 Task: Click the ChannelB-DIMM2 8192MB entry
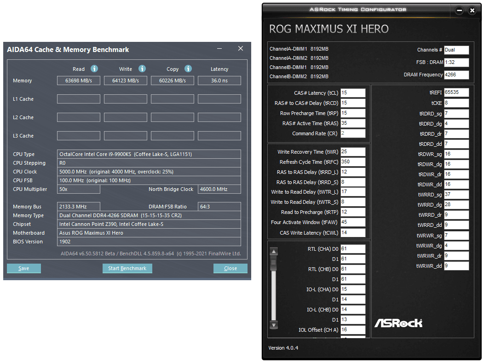click(299, 76)
